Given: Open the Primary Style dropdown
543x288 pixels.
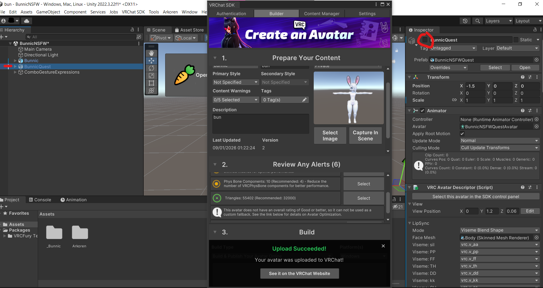Looking at the screenshot, I should point(236,82).
